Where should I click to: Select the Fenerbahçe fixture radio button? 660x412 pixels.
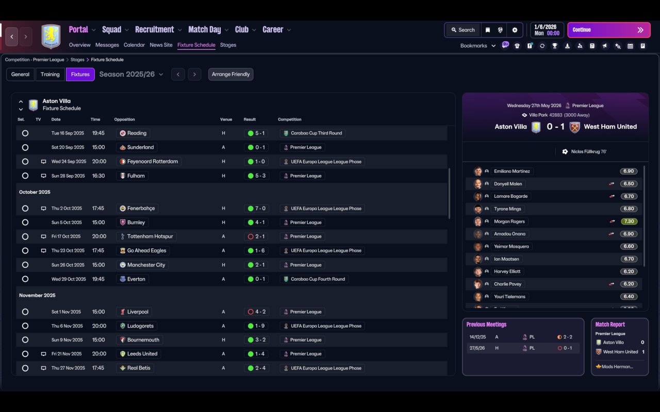click(25, 209)
